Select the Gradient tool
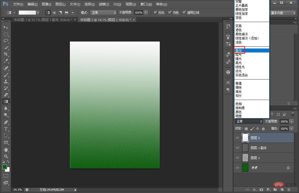 coord(6,101)
